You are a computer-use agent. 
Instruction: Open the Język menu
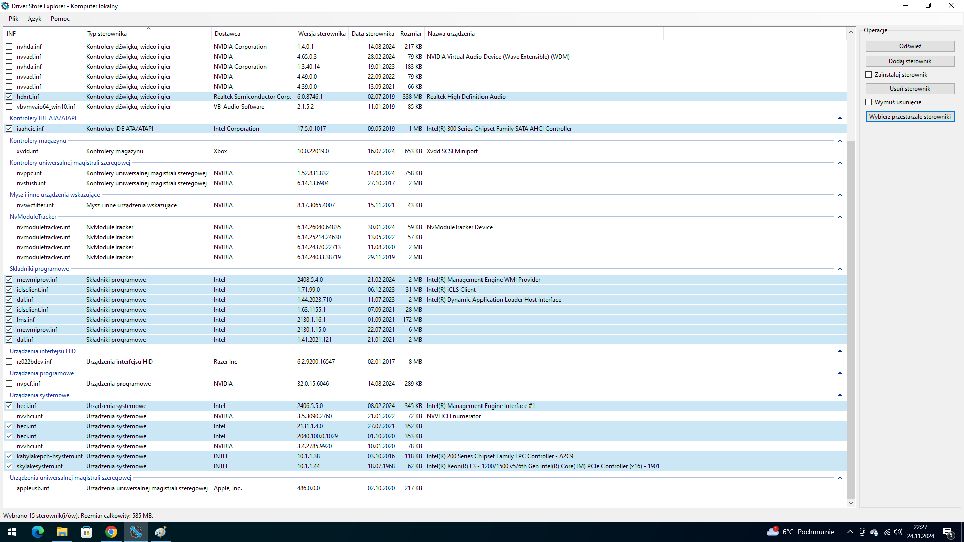(x=34, y=19)
